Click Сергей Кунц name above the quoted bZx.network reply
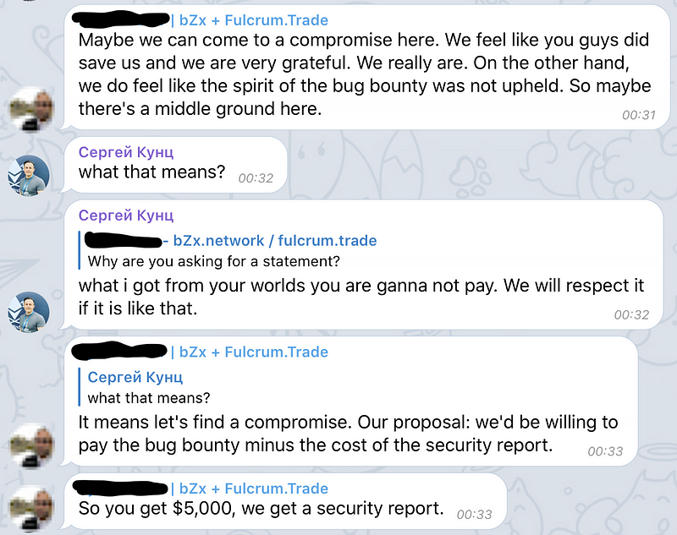The width and height of the screenshot is (677, 535). tap(126, 216)
